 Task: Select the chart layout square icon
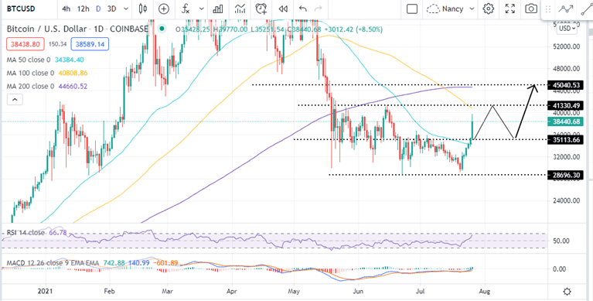click(x=412, y=9)
